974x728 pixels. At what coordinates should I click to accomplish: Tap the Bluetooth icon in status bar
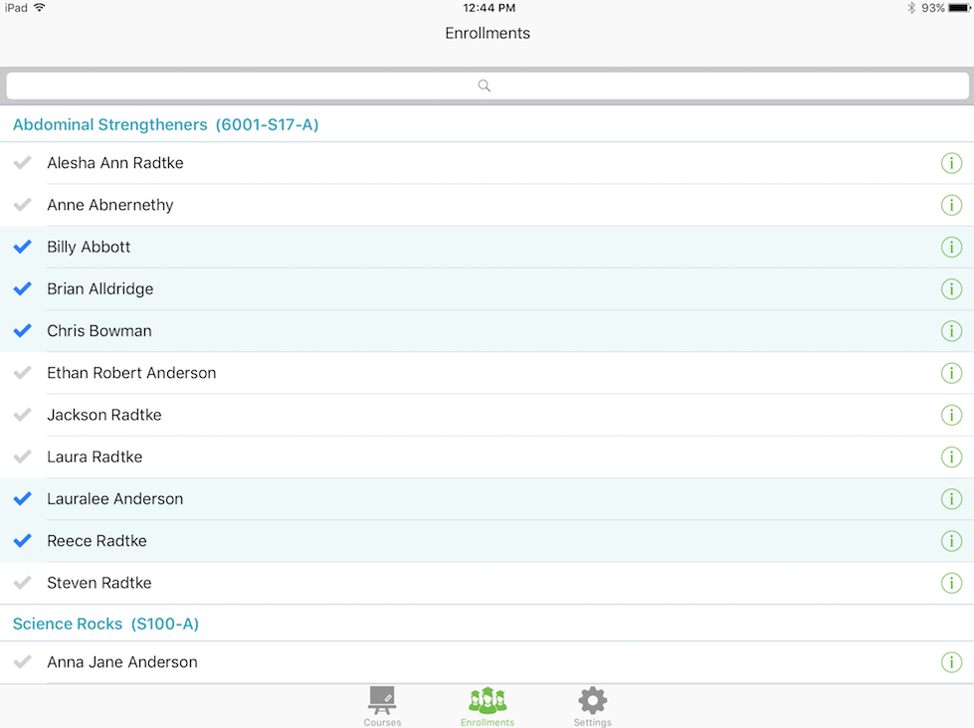[x=911, y=8]
